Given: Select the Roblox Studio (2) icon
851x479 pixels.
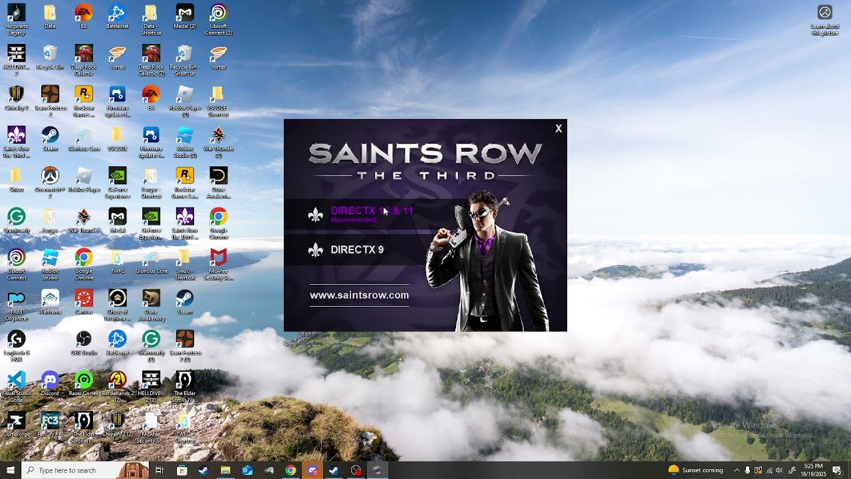Looking at the screenshot, I should (x=185, y=142).
